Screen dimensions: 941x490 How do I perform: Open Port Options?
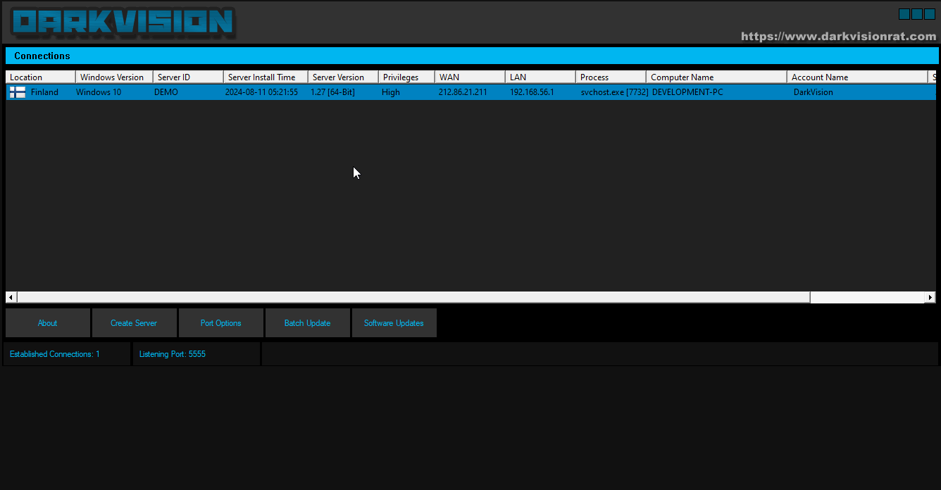tap(220, 323)
